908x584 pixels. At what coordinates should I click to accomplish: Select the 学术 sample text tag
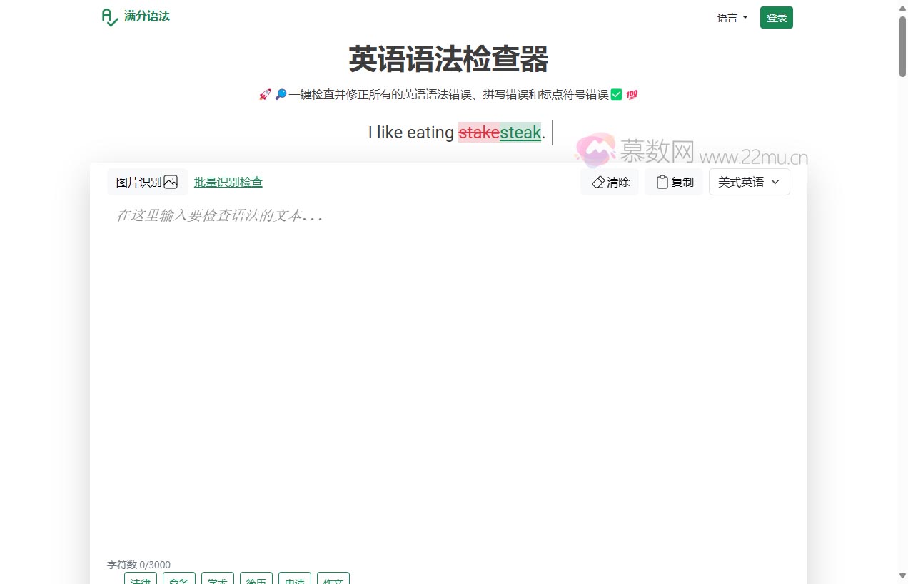click(217, 580)
